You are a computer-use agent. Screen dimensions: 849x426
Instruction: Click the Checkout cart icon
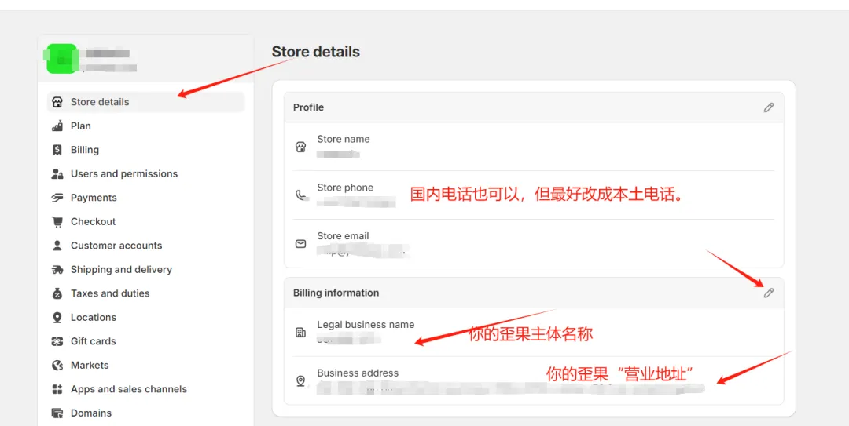click(57, 222)
